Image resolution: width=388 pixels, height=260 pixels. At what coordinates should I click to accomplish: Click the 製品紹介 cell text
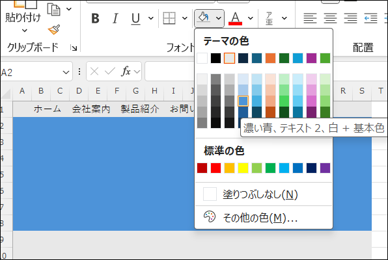[140, 109]
